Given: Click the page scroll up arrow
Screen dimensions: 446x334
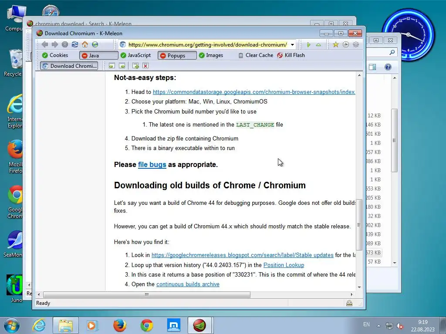Looking at the screenshot, I should [x=359, y=75].
